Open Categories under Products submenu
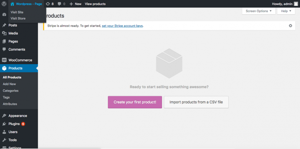 tap(10, 90)
